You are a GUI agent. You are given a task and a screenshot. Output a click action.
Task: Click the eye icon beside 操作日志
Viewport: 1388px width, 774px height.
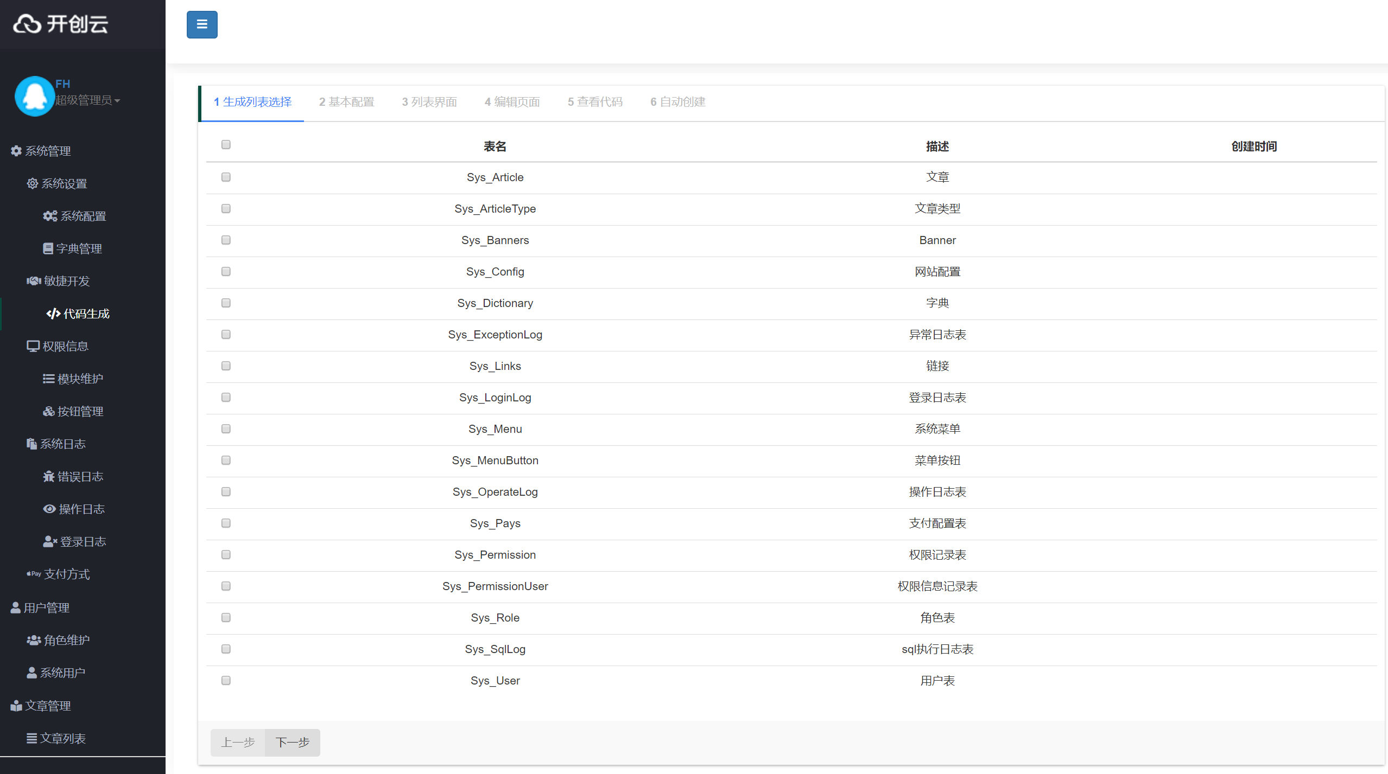(x=49, y=509)
